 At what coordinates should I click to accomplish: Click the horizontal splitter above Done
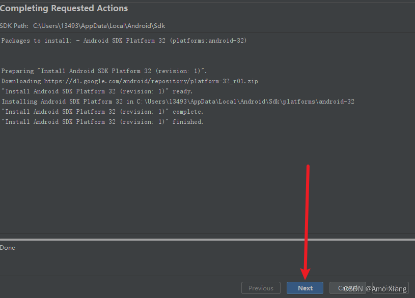point(207,239)
